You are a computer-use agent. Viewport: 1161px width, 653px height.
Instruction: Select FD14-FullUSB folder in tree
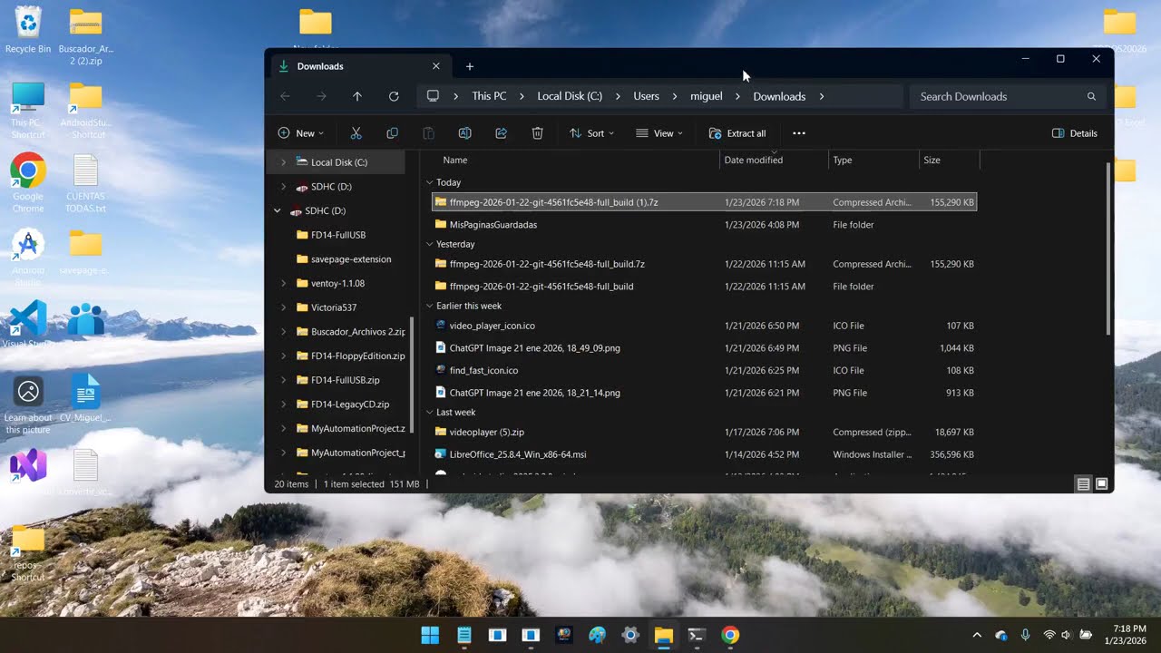coord(338,235)
